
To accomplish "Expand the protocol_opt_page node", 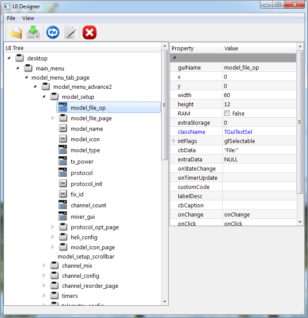I will coord(53,227).
